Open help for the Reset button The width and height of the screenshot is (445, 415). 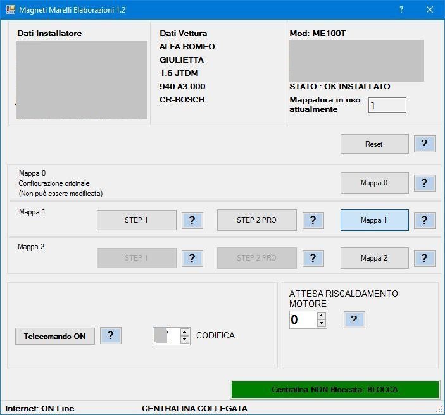point(424,144)
